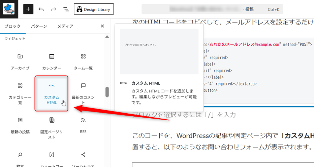Insert the カテゴリー一覧 block

[x=20, y=93]
